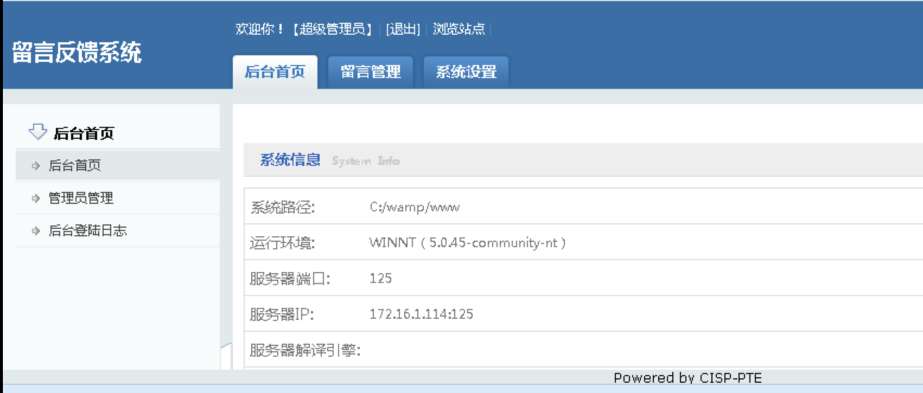Click the 超级管理员 user label

(332, 29)
